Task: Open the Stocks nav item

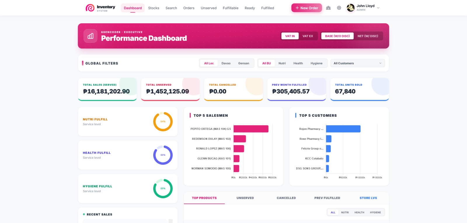Action: point(154,8)
